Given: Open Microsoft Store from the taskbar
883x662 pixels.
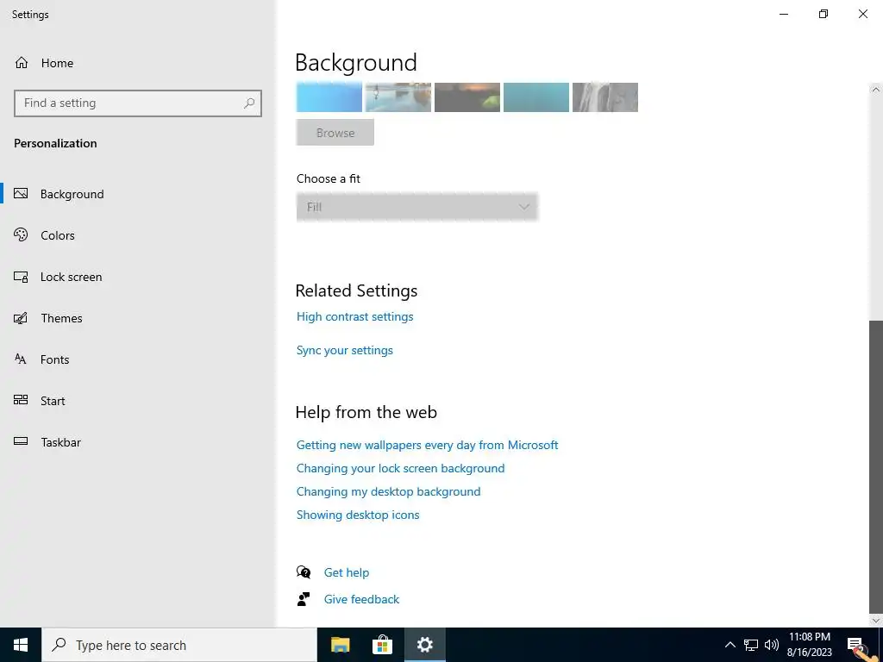Looking at the screenshot, I should [382, 645].
